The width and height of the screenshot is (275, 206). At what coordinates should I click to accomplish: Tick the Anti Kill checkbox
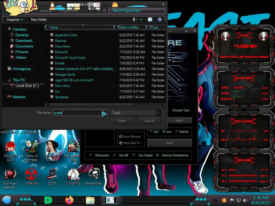coord(114,155)
